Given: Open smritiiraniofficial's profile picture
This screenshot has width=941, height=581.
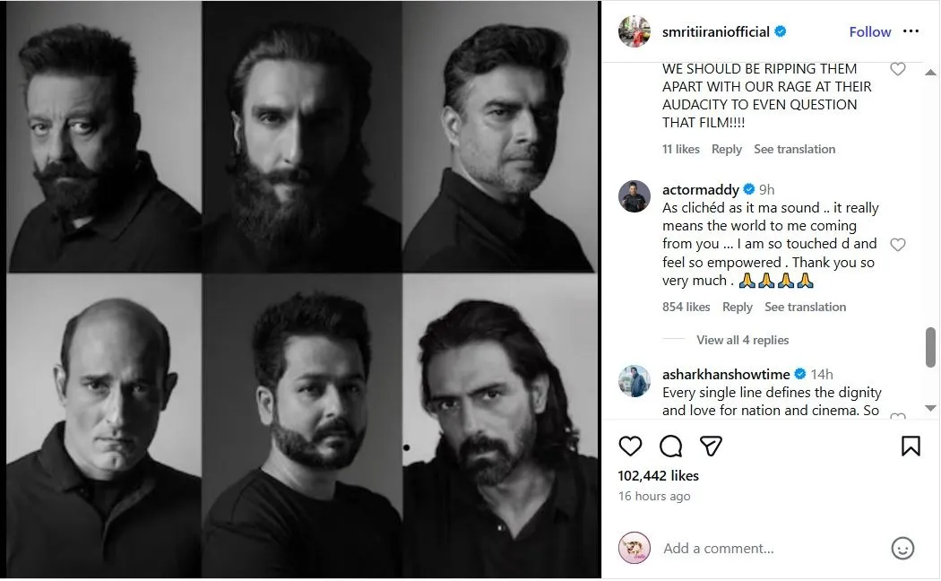Looking at the screenshot, I should [634, 31].
